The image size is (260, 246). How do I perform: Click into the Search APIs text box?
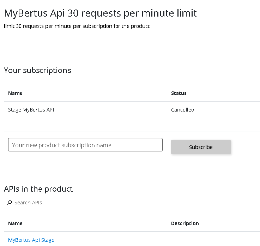point(95,203)
